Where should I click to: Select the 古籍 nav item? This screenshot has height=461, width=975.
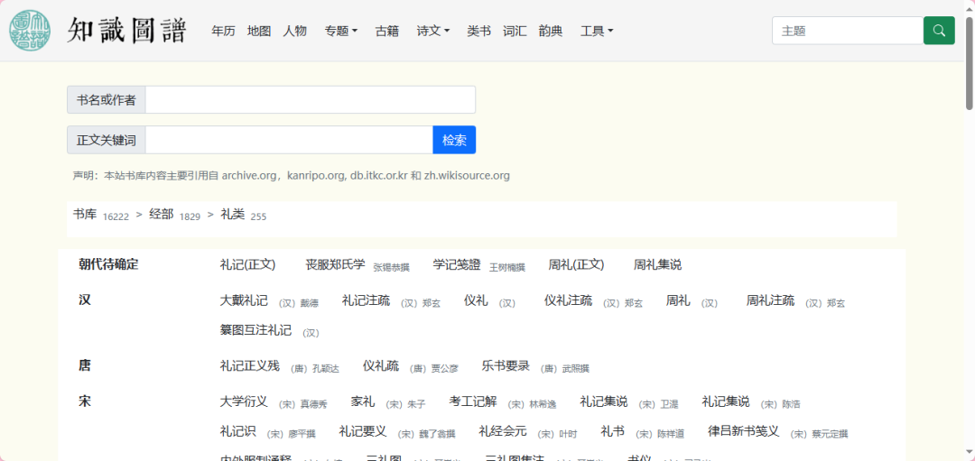[386, 31]
